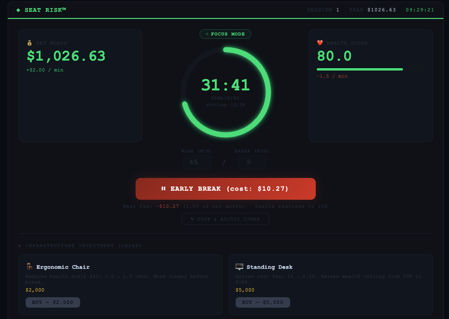Click the green diamond logo icon
Image resolution: width=449 pixels, height=319 pixels.
pyautogui.click(x=18, y=10)
